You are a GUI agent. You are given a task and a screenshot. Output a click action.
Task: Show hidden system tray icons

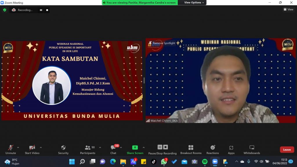pos(237,161)
